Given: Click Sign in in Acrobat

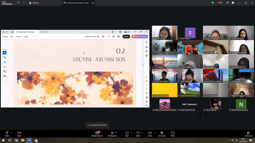Looking at the screenshot, I should (127, 32).
